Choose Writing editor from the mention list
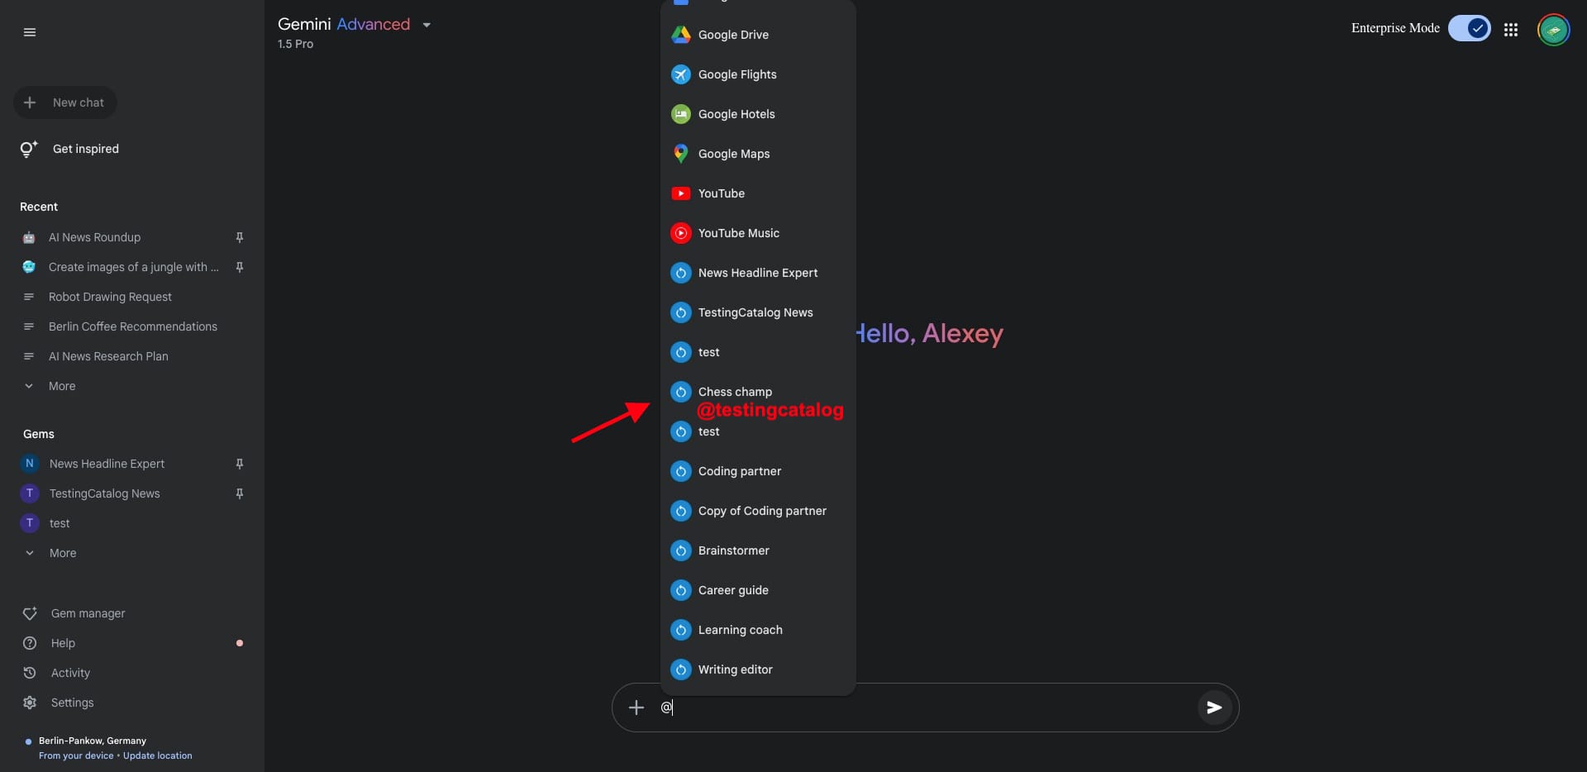1587x772 pixels. (x=758, y=670)
